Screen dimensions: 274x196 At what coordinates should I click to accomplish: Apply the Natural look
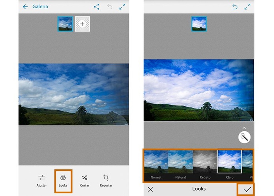[x=180, y=165]
